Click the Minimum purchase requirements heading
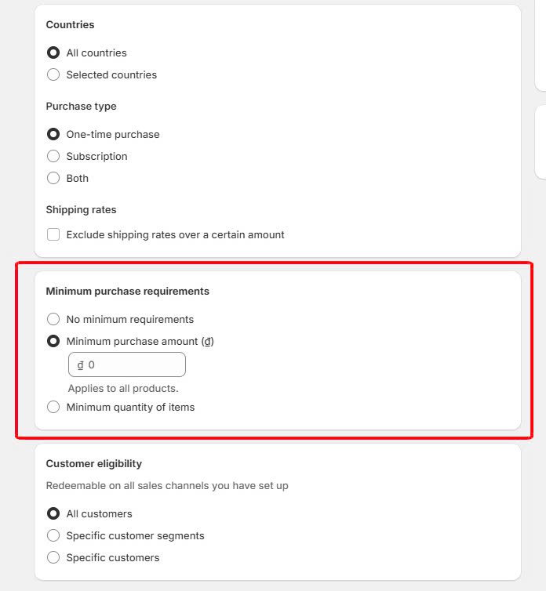The width and height of the screenshot is (546, 591). click(127, 291)
